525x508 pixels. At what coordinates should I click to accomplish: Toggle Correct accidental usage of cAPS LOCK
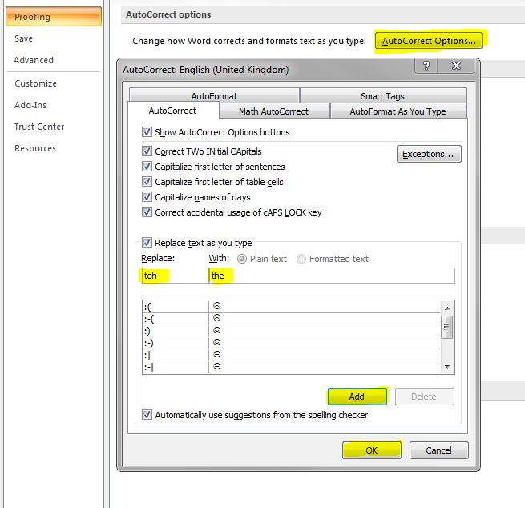(x=147, y=212)
